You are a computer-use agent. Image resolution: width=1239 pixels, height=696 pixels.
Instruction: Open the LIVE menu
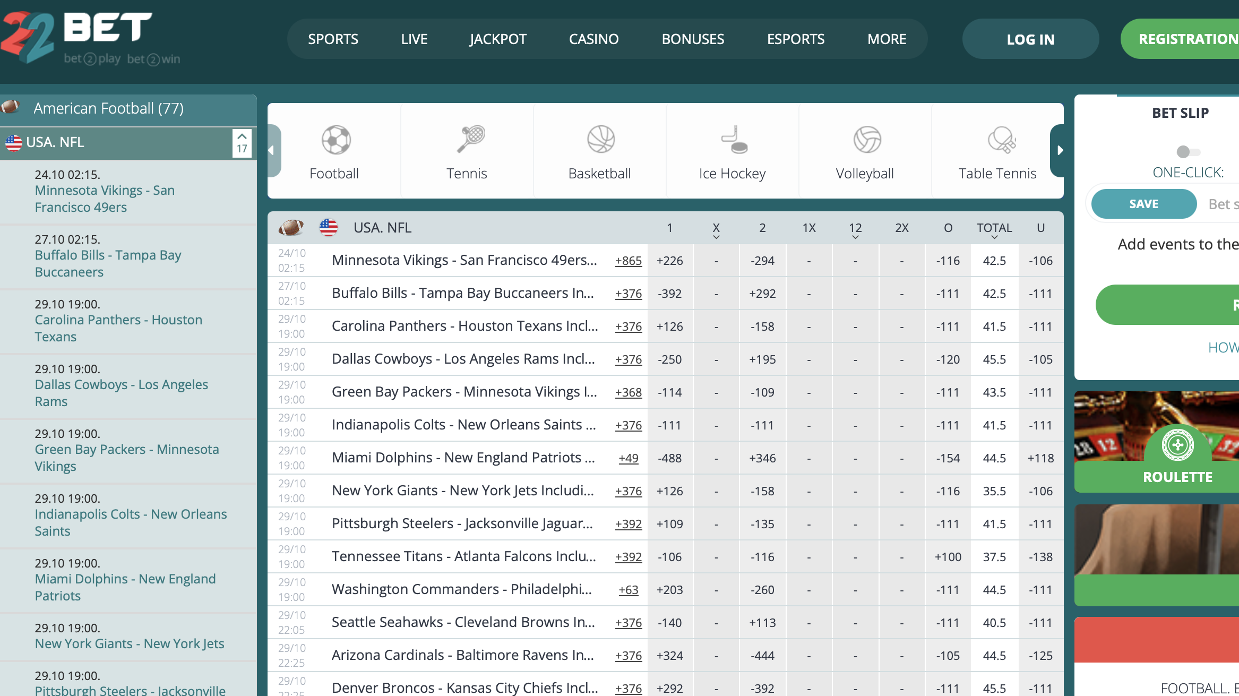coord(414,39)
